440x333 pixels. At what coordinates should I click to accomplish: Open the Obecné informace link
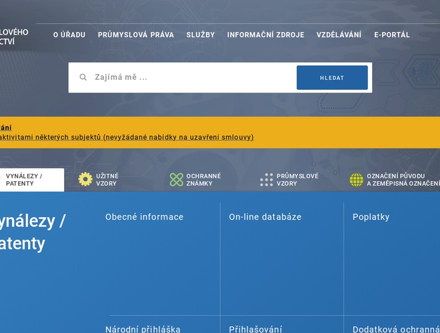[144, 217]
